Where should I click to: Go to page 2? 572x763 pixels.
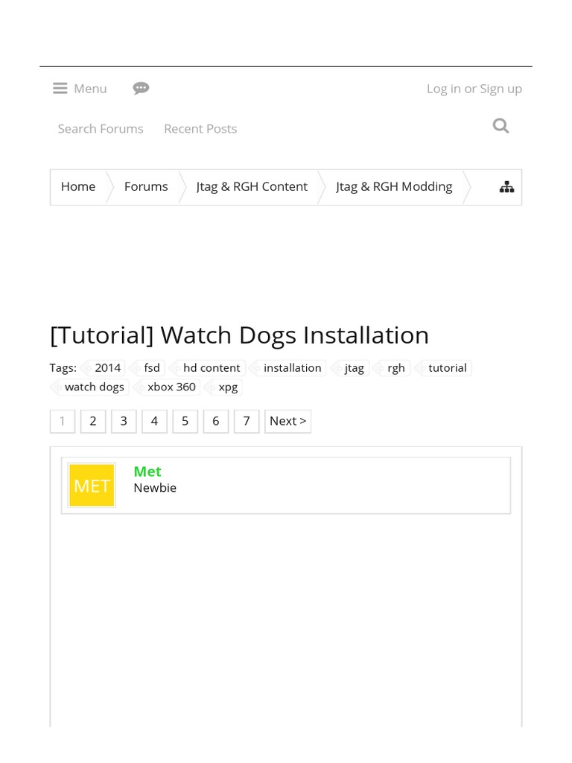coord(93,422)
